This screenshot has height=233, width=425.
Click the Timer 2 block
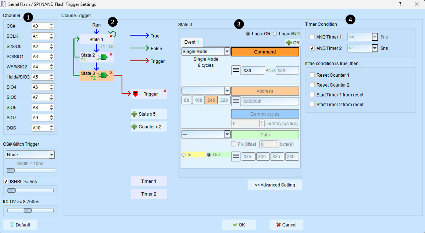click(149, 194)
